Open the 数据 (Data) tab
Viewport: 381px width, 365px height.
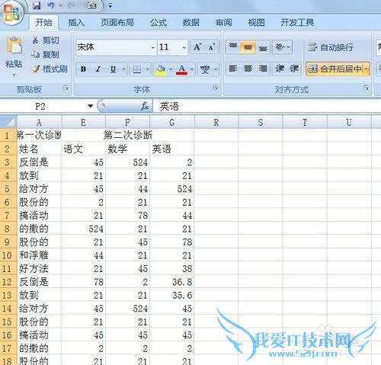click(x=190, y=23)
